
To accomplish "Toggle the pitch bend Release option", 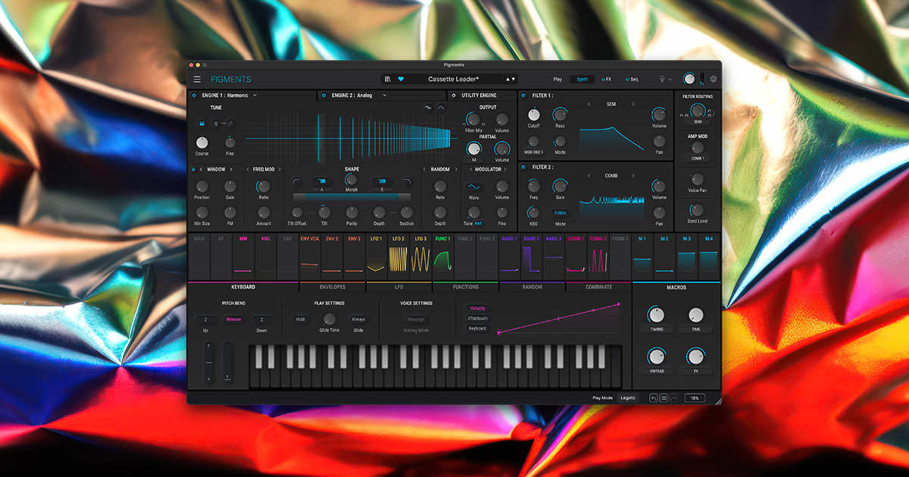I will pos(233,320).
